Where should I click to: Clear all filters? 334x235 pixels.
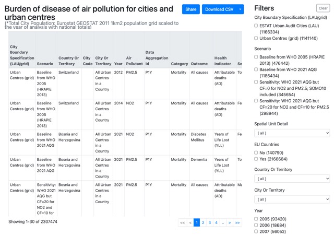tap(323, 8)
